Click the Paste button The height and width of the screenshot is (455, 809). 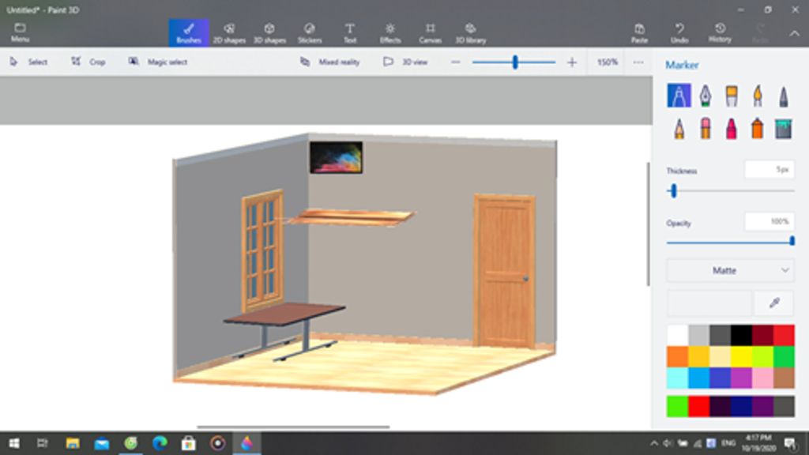tap(639, 33)
